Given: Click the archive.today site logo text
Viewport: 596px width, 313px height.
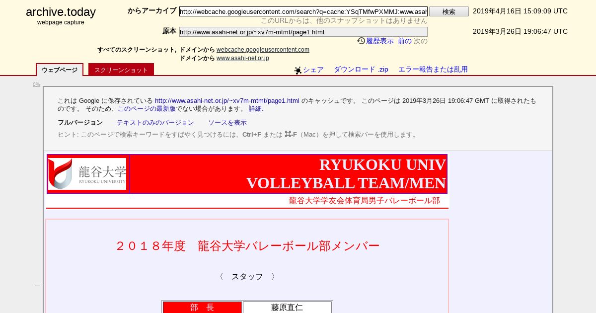Looking at the screenshot, I should pyautogui.click(x=61, y=12).
